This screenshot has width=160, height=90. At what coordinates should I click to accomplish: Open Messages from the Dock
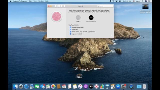(x=42, y=86)
